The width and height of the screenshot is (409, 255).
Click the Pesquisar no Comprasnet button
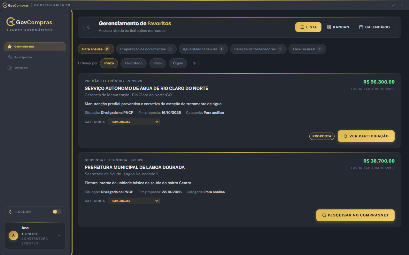pyautogui.click(x=355, y=215)
